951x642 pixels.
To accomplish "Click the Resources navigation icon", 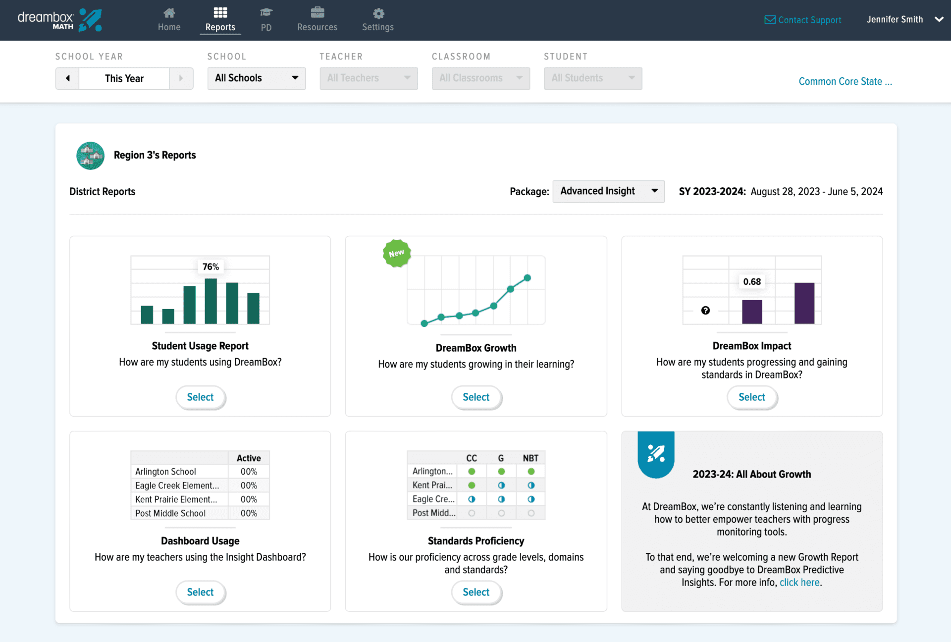I will (317, 13).
